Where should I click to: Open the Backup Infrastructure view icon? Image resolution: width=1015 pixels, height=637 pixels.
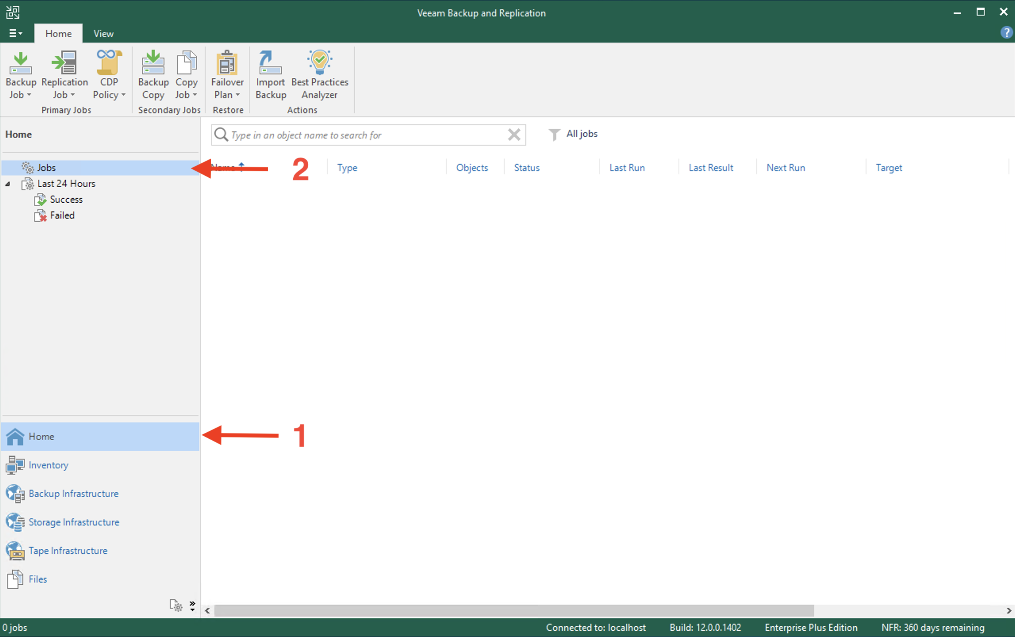click(15, 494)
